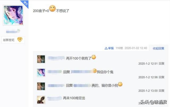Reply to the 13:00 comment
The image size is (170, 107).
pyautogui.click(x=161, y=91)
